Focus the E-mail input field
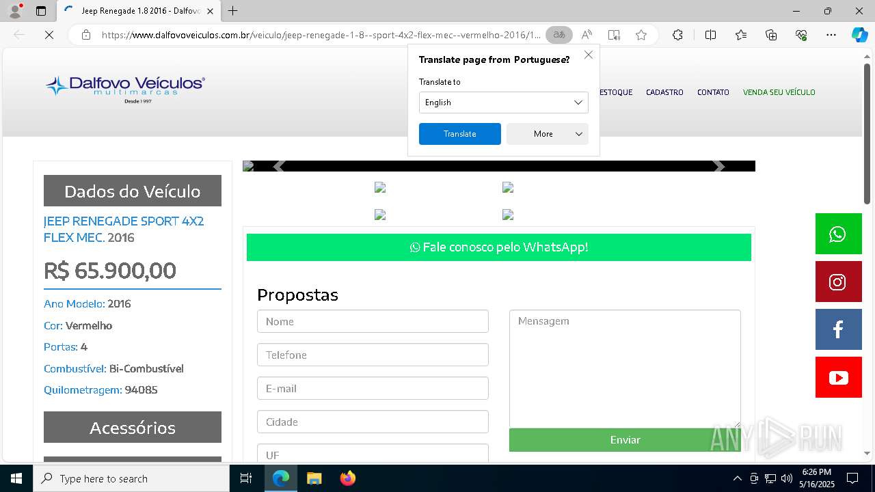 coord(373,388)
